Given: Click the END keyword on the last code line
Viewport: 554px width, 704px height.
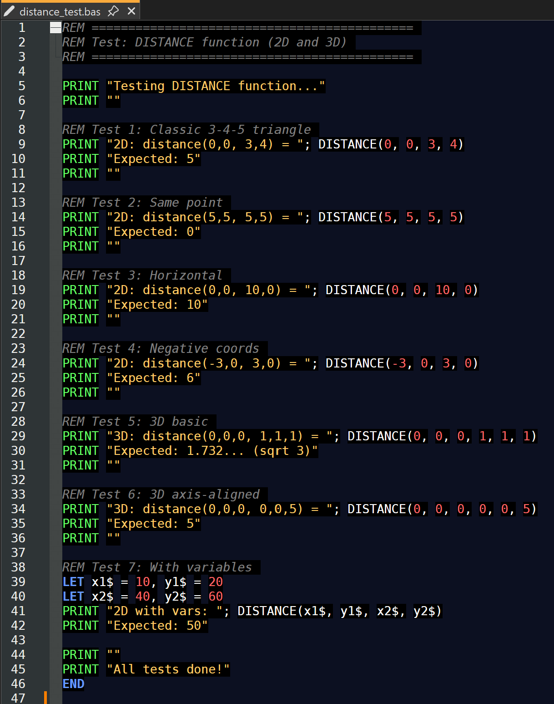Looking at the screenshot, I should tap(73, 684).
